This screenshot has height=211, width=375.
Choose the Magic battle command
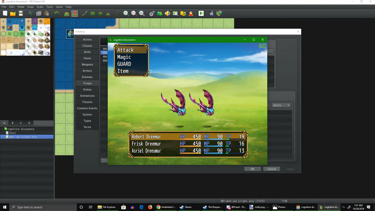(x=131, y=57)
